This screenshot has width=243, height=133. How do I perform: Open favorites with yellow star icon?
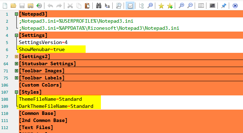tap(161, 6)
